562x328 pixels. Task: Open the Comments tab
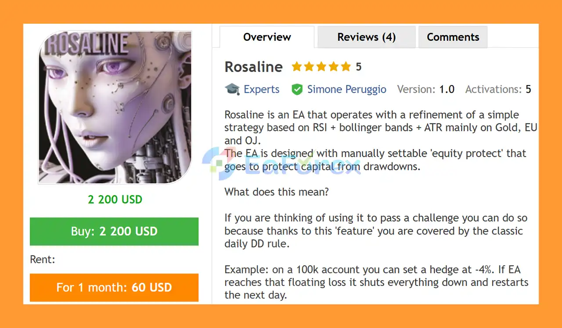click(453, 37)
